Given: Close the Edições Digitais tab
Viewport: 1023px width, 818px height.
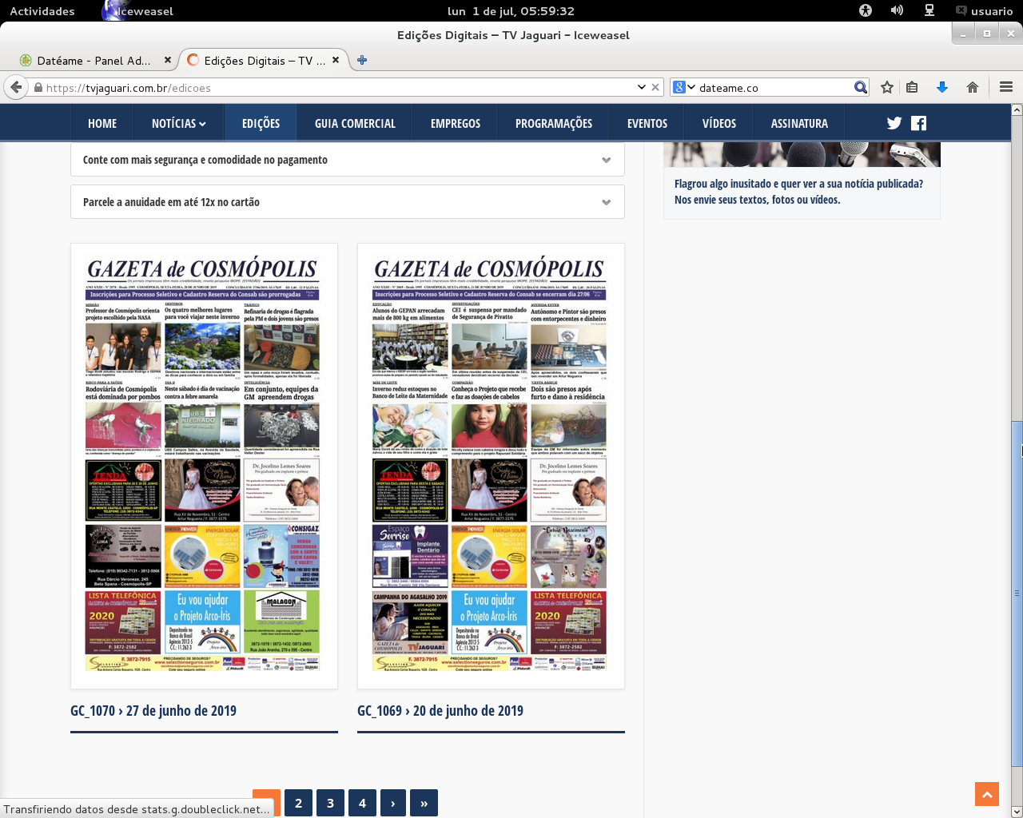Looking at the screenshot, I should coord(336,60).
